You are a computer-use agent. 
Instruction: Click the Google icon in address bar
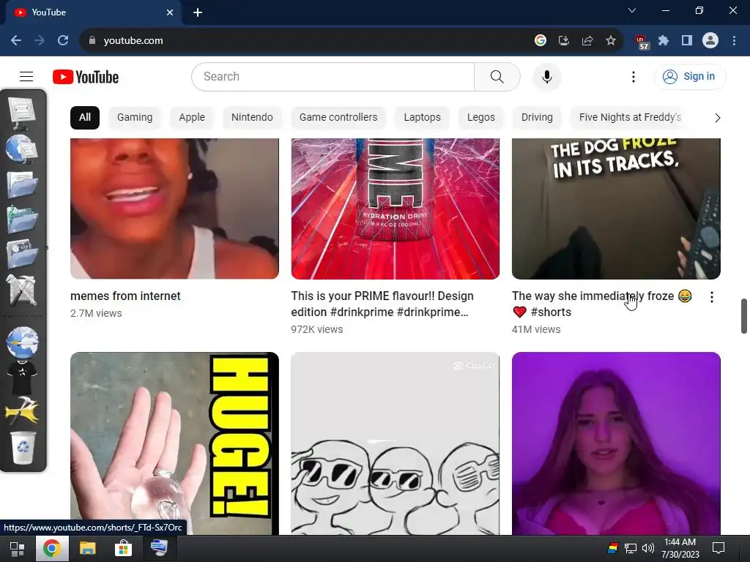[x=541, y=41]
